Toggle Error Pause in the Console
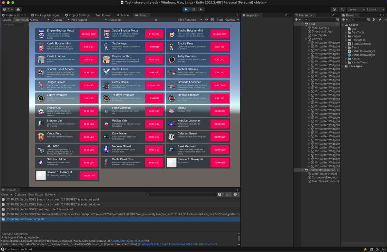Viewport: 387px width, 252px height. (x=35, y=194)
